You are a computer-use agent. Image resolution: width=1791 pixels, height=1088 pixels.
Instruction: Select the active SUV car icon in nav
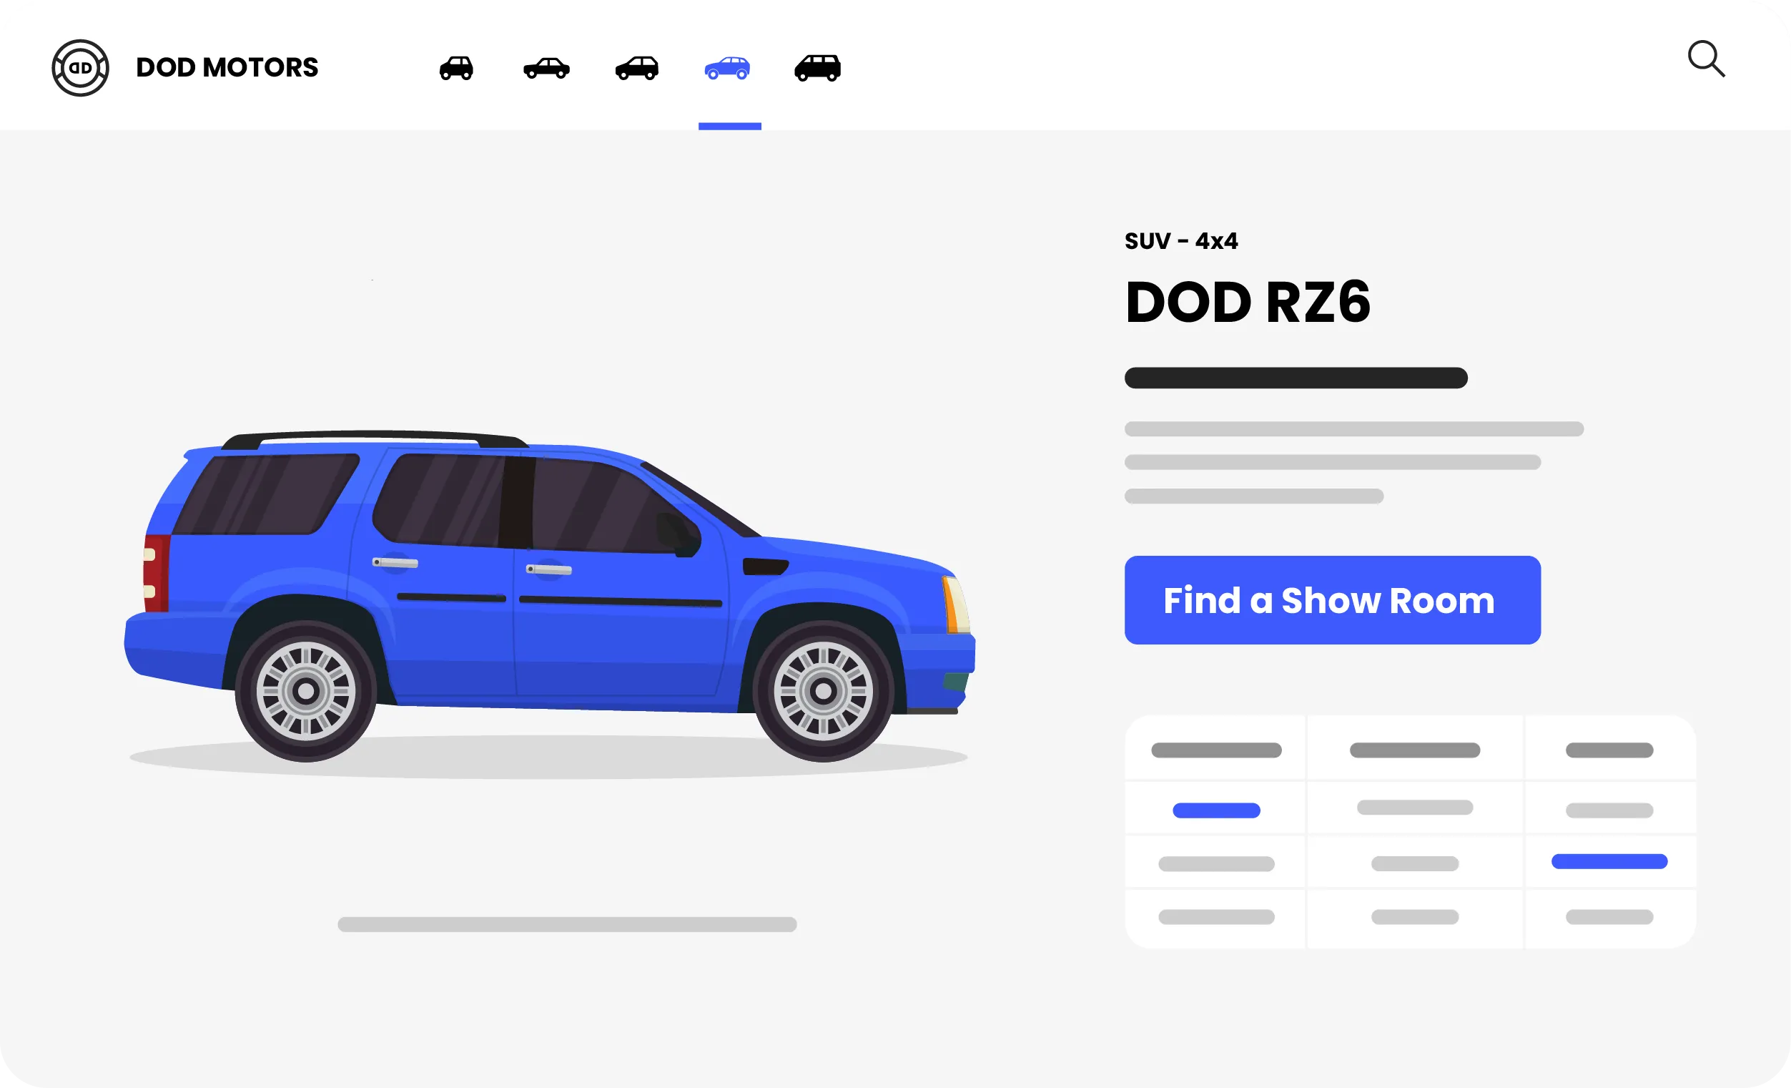729,67
